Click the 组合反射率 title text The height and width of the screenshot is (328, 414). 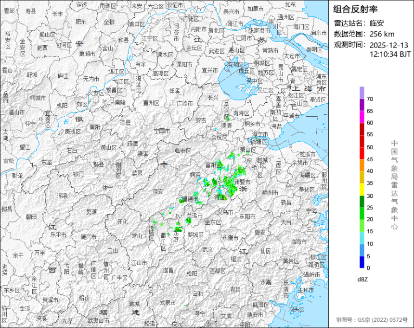tap(355, 9)
